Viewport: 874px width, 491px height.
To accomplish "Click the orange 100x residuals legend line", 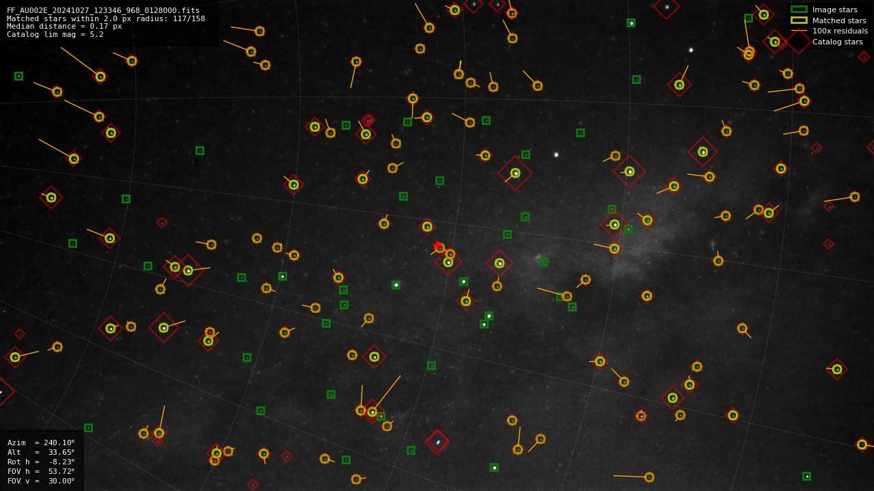I will [799, 31].
